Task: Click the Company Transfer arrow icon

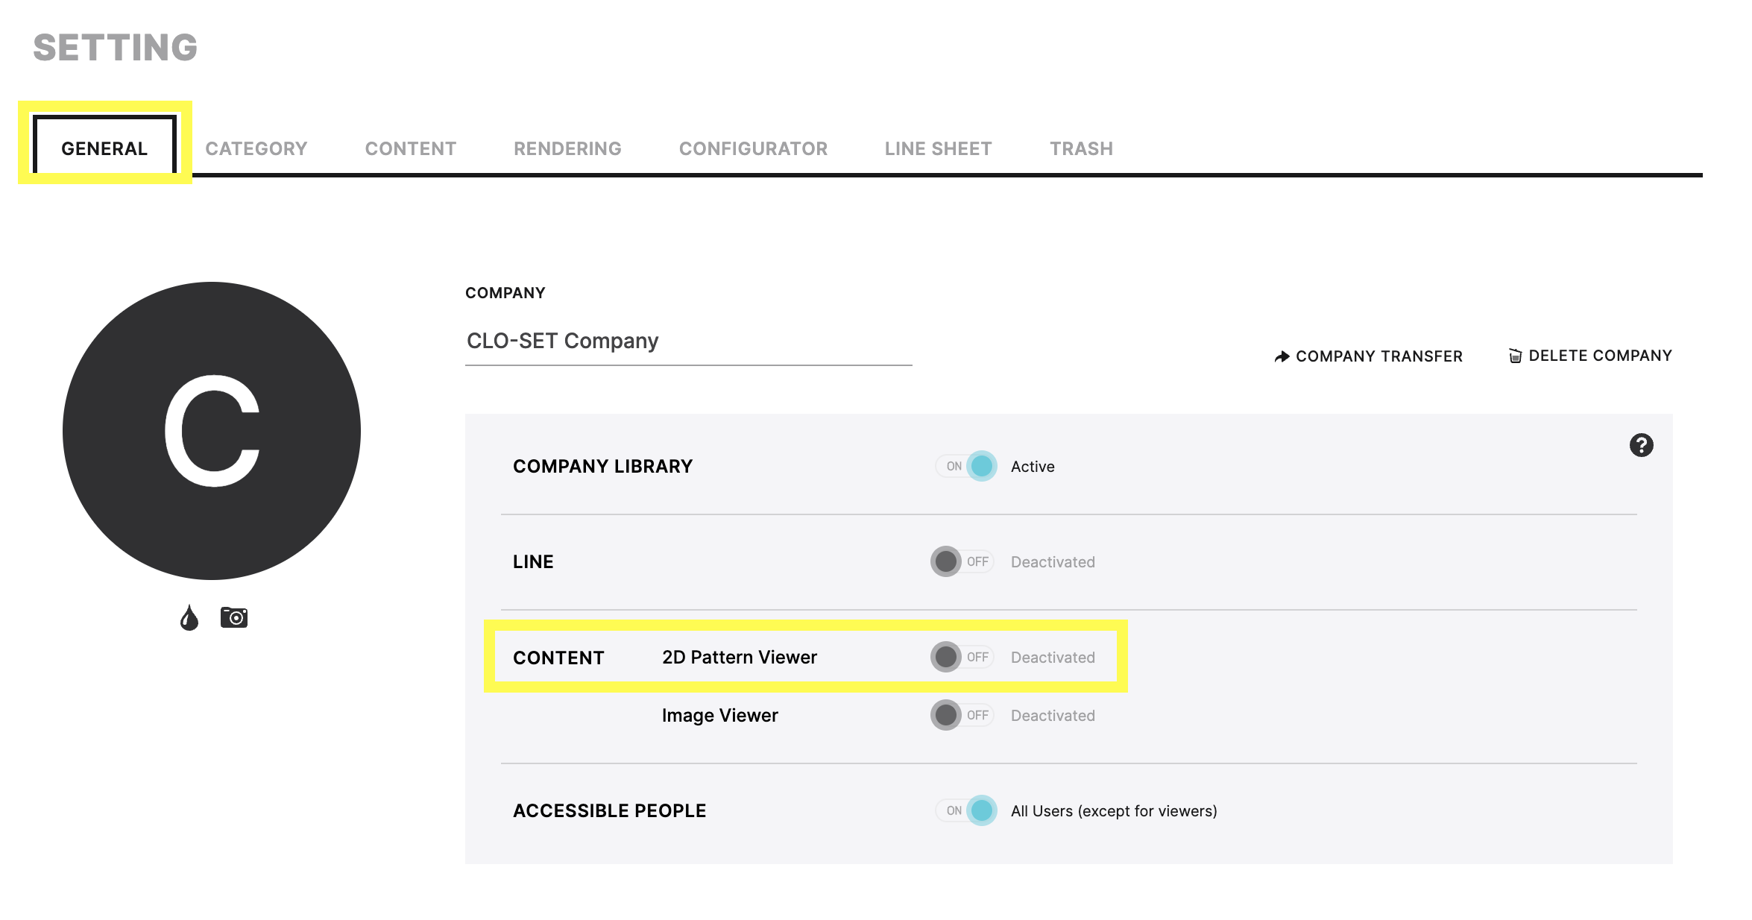Action: point(1282,356)
